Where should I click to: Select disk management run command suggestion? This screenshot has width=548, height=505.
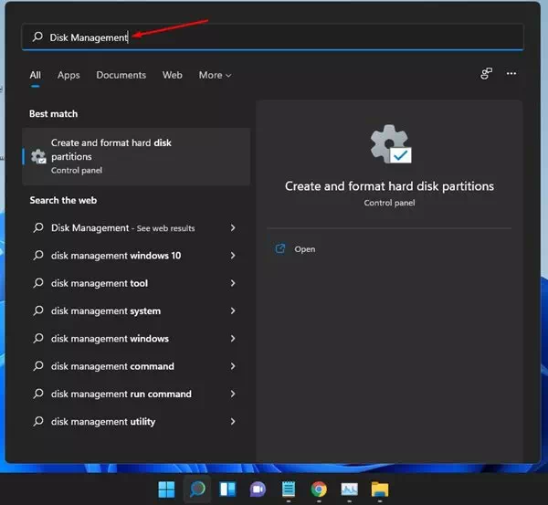pyautogui.click(x=136, y=394)
